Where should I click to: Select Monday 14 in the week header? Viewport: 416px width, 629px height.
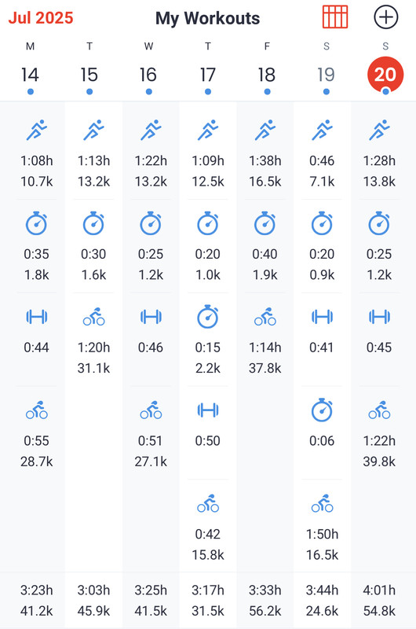(30, 75)
